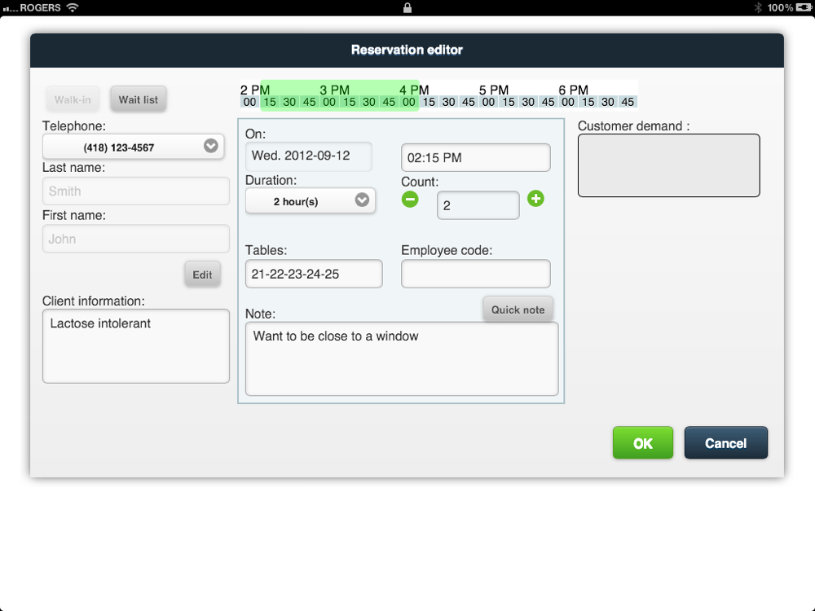Select the 3 PM 30 timeline slot
This screenshot has width=815, height=611.
[369, 102]
